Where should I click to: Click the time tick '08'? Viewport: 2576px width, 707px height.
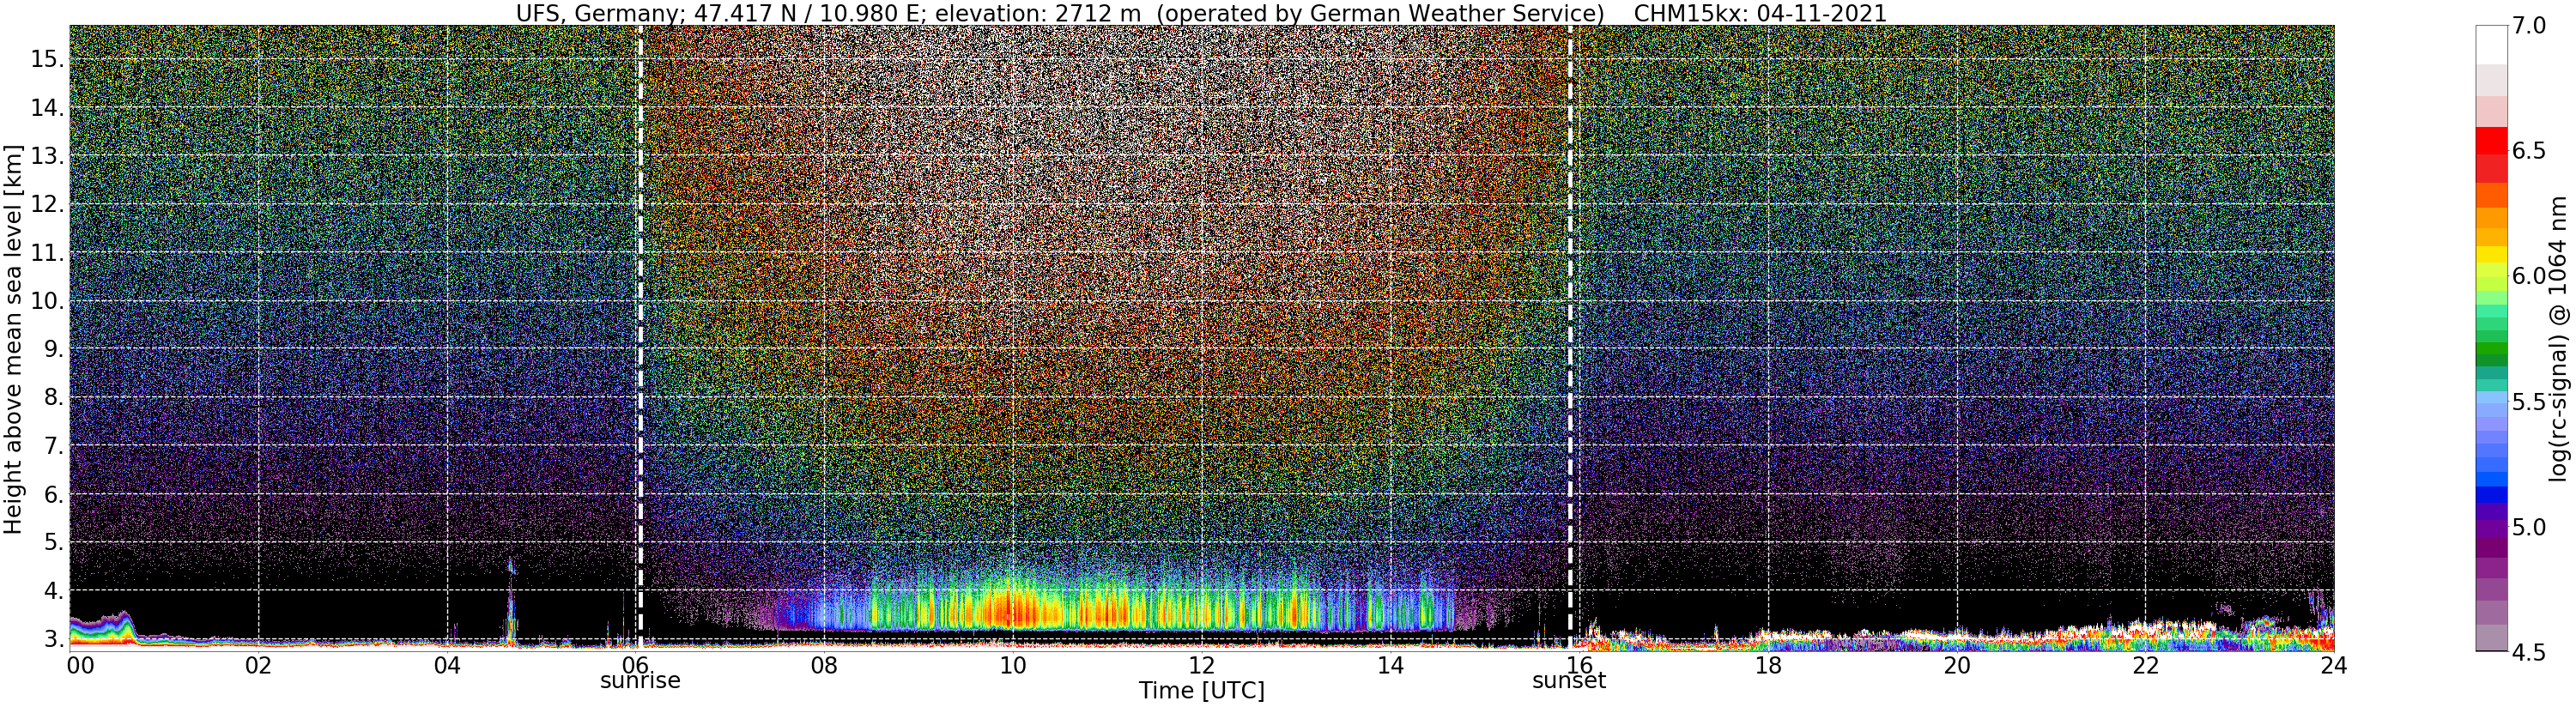click(x=824, y=665)
